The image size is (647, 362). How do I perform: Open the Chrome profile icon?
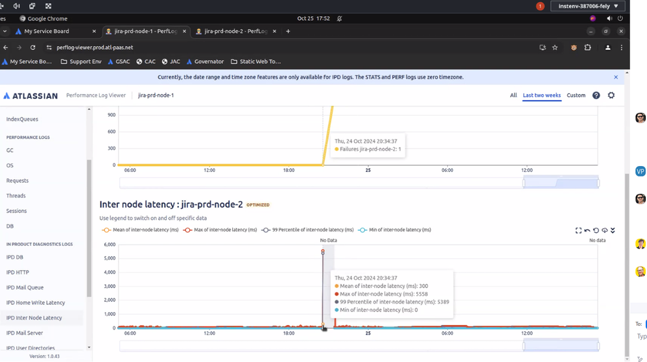point(608,47)
